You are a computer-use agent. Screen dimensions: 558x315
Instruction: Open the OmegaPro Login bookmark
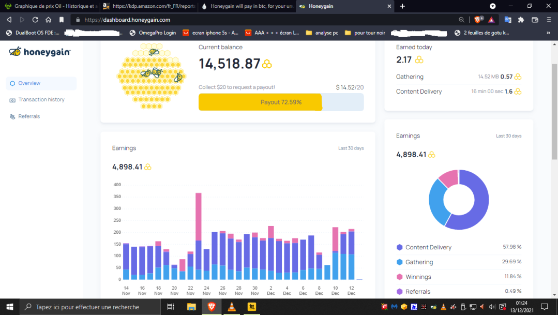(x=153, y=33)
